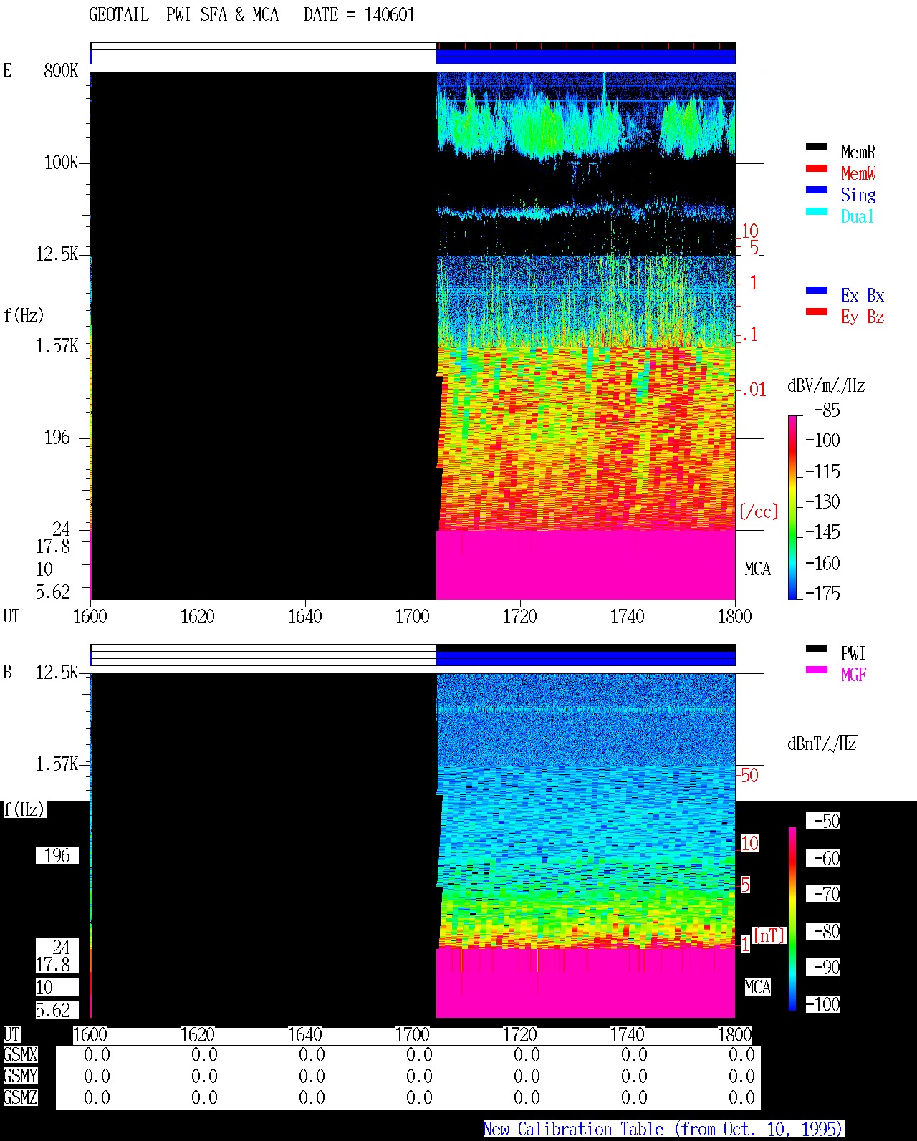Viewport: 917px width, 1141px height.
Task: Click the black PWI legend swatch
Action: tap(817, 649)
